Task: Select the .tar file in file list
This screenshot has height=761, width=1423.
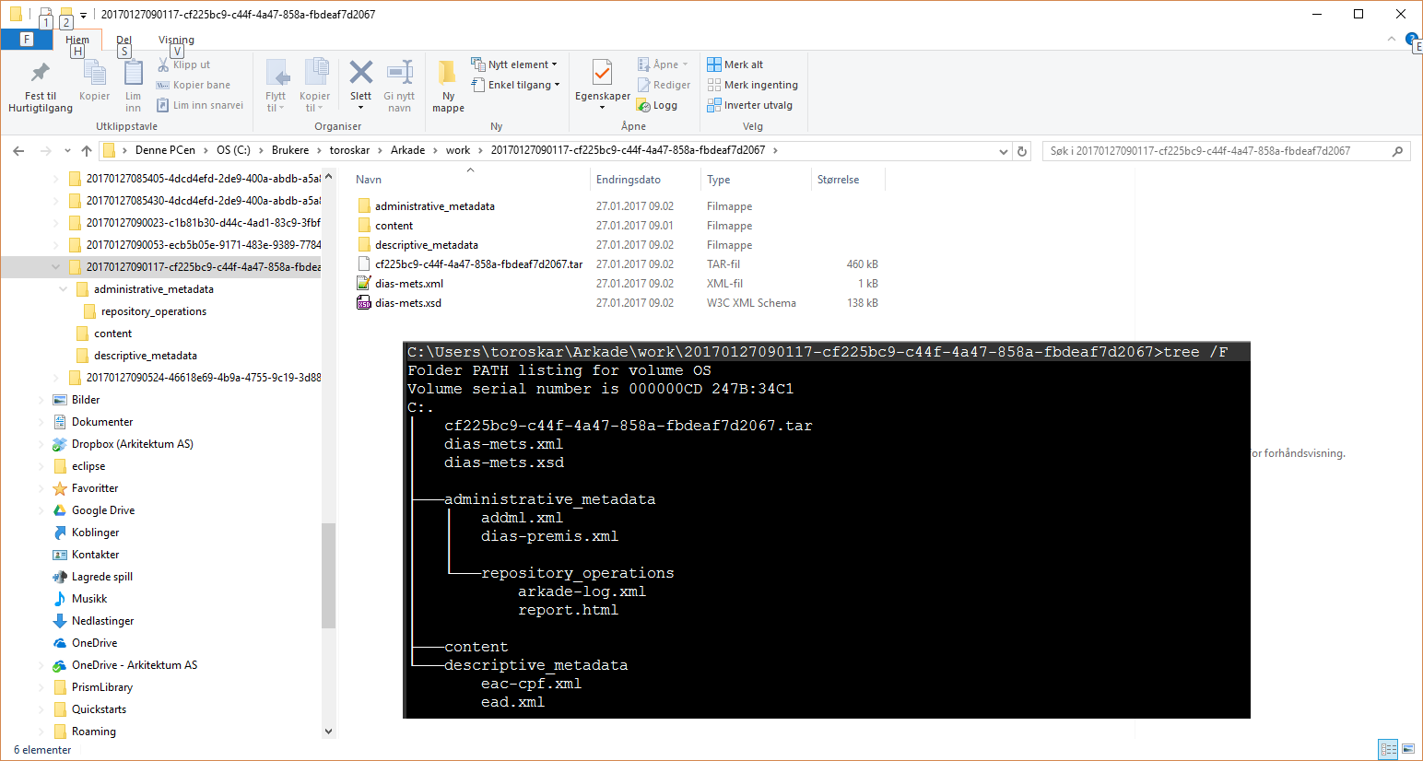Action: coord(478,264)
